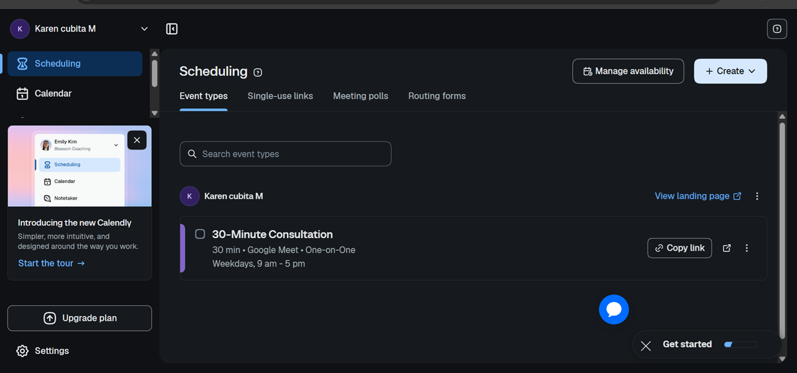797x373 pixels.
Task: Click sidebar scrollbar down arrow
Action: (x=154, y=113)
